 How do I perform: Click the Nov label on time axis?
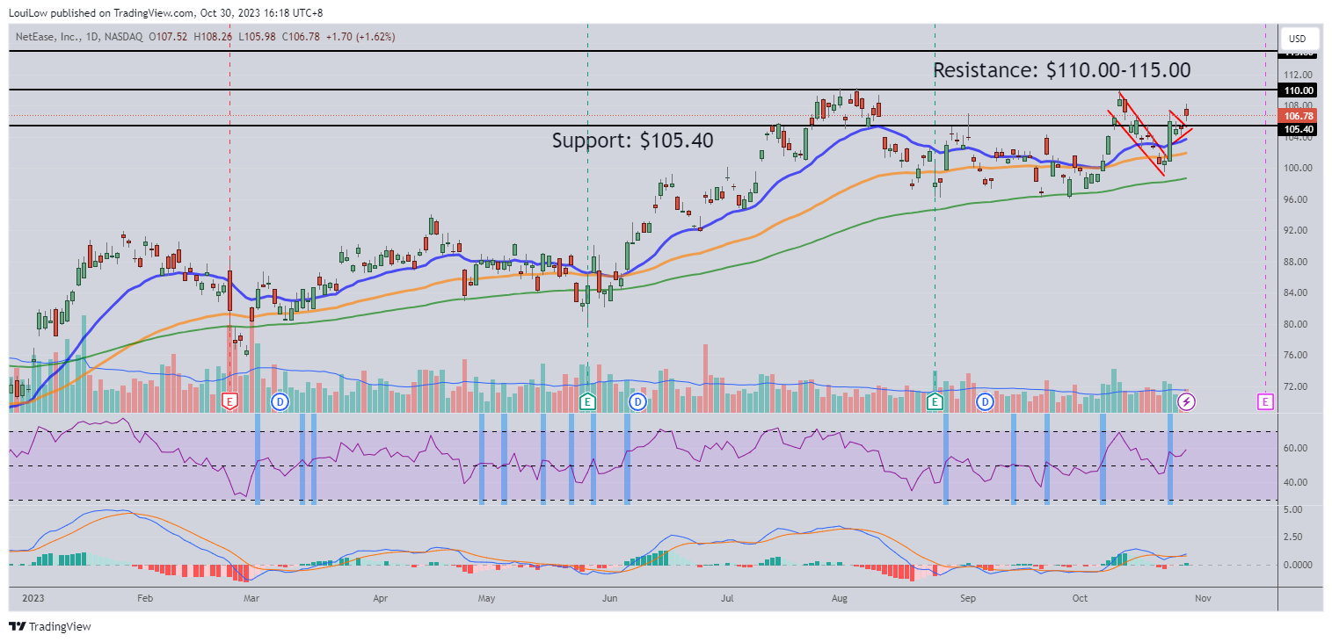point(1203,598)
